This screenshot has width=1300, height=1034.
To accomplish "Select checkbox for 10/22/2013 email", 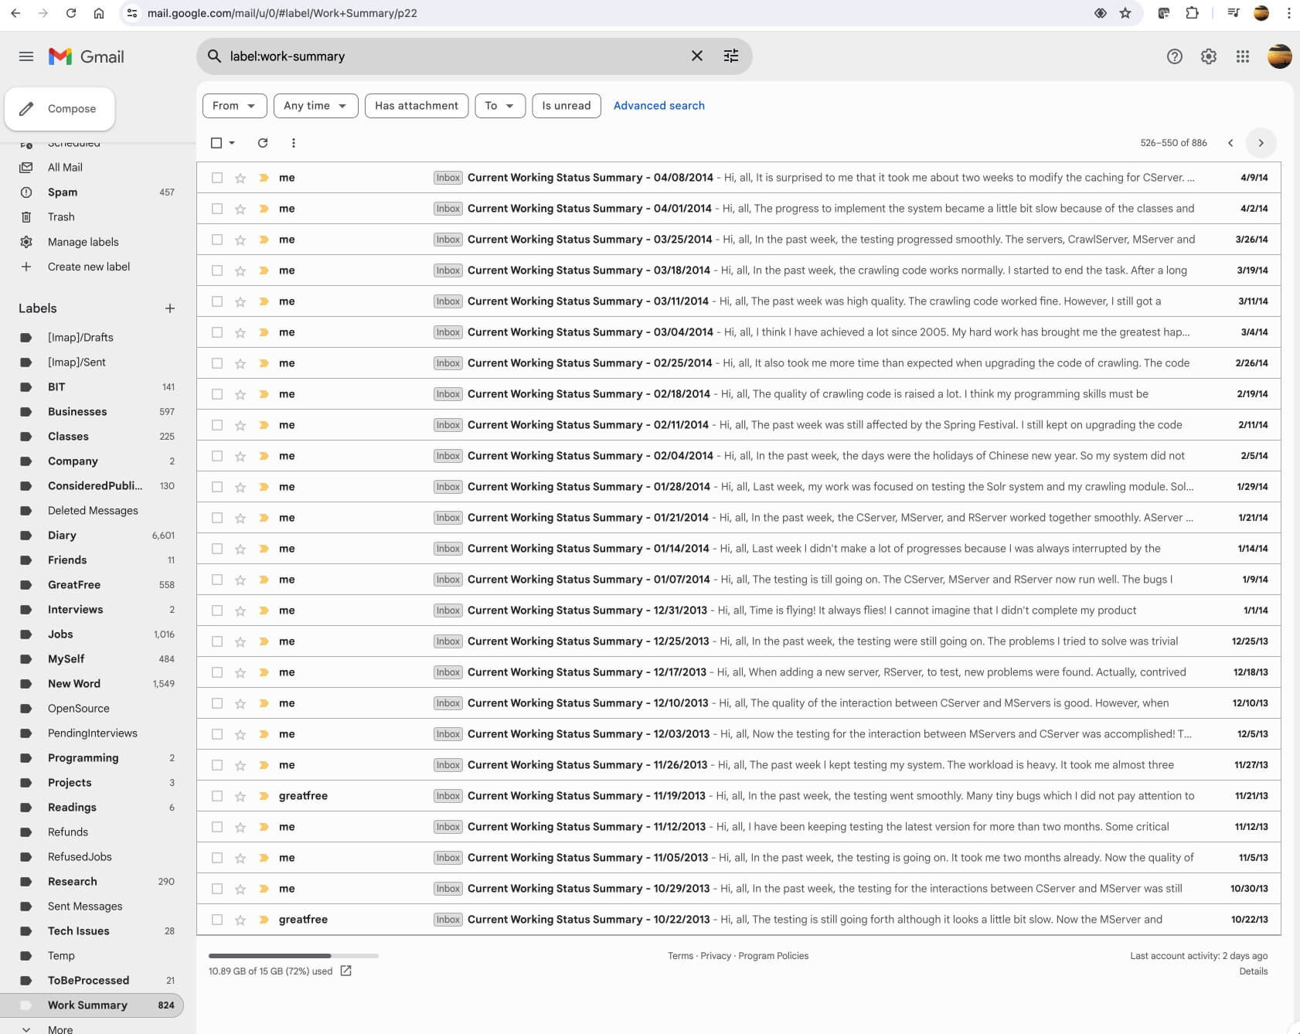I will pos(217,920).
